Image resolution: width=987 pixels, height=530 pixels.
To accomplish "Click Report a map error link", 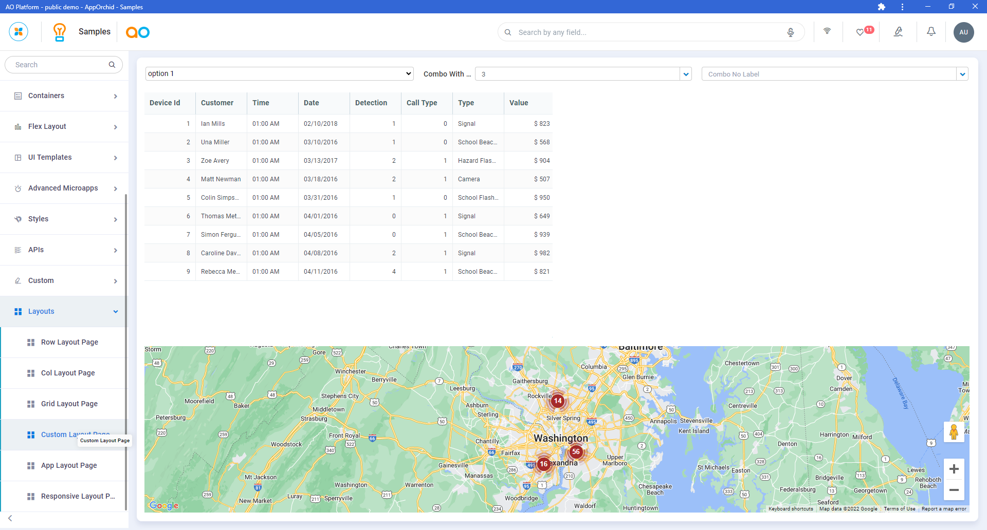I will coord(944,509).
